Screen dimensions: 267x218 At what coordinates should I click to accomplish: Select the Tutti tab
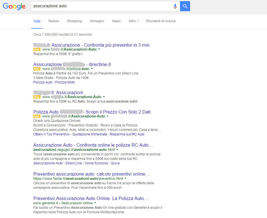[37, 21]
